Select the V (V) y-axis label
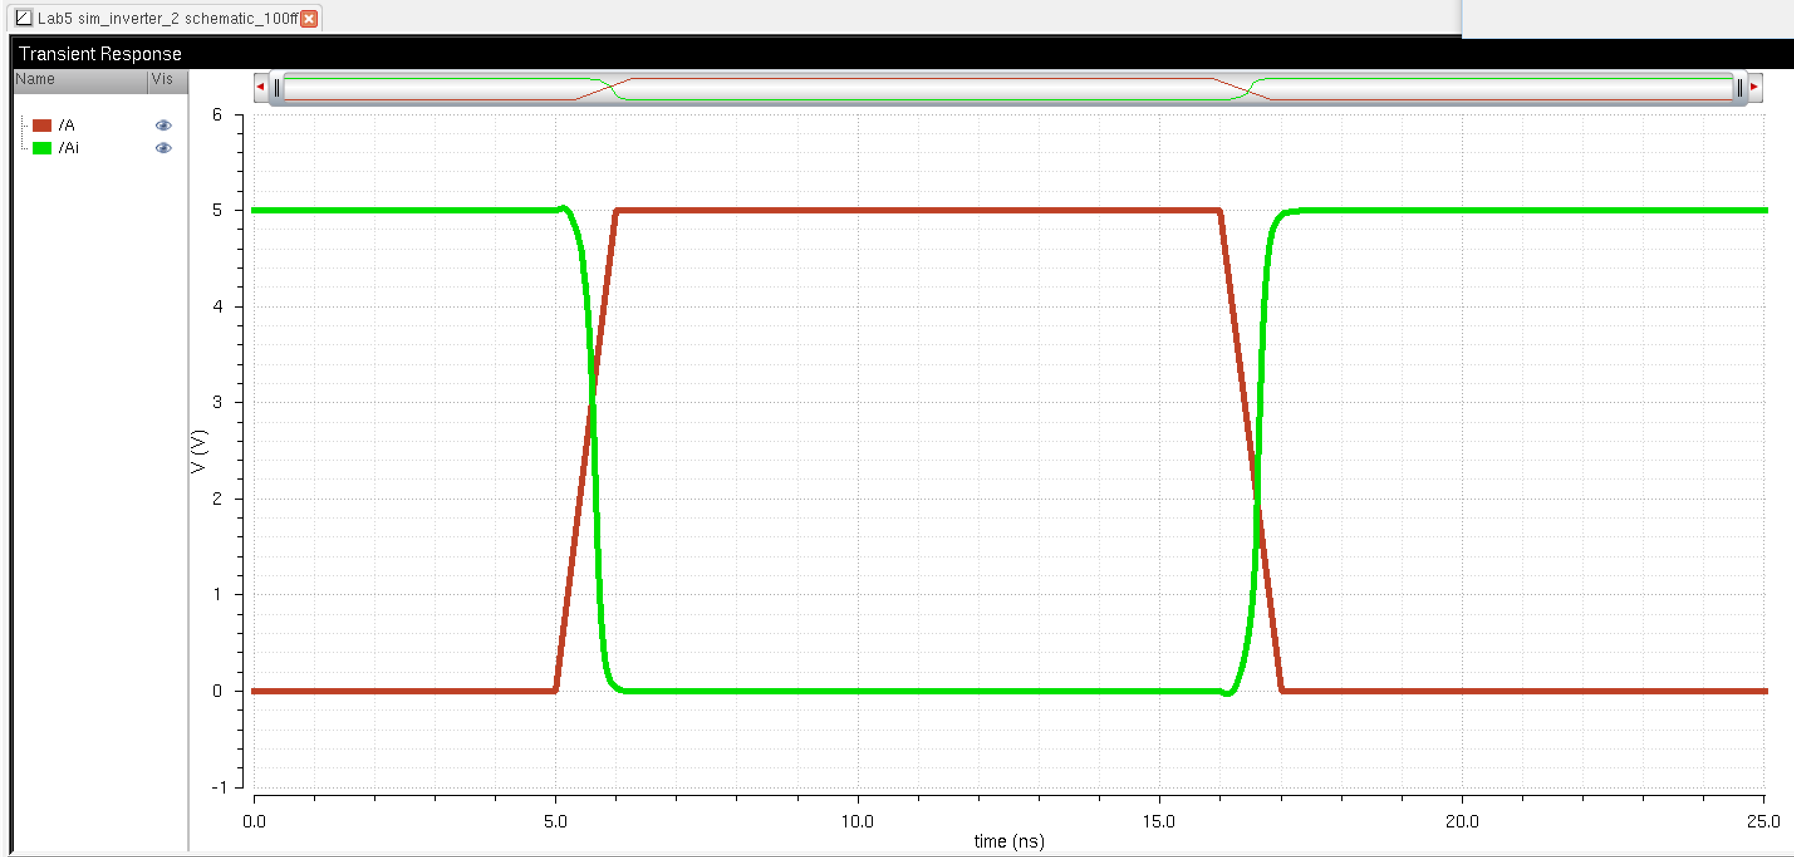 coord(198,452)
